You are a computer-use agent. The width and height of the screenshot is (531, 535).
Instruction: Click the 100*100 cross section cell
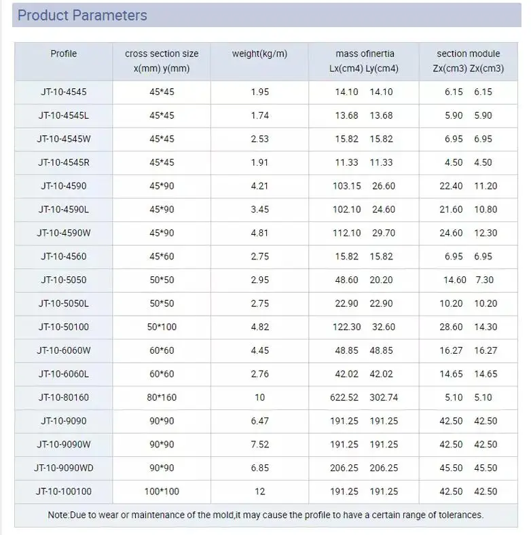click(x=162, y=492)
